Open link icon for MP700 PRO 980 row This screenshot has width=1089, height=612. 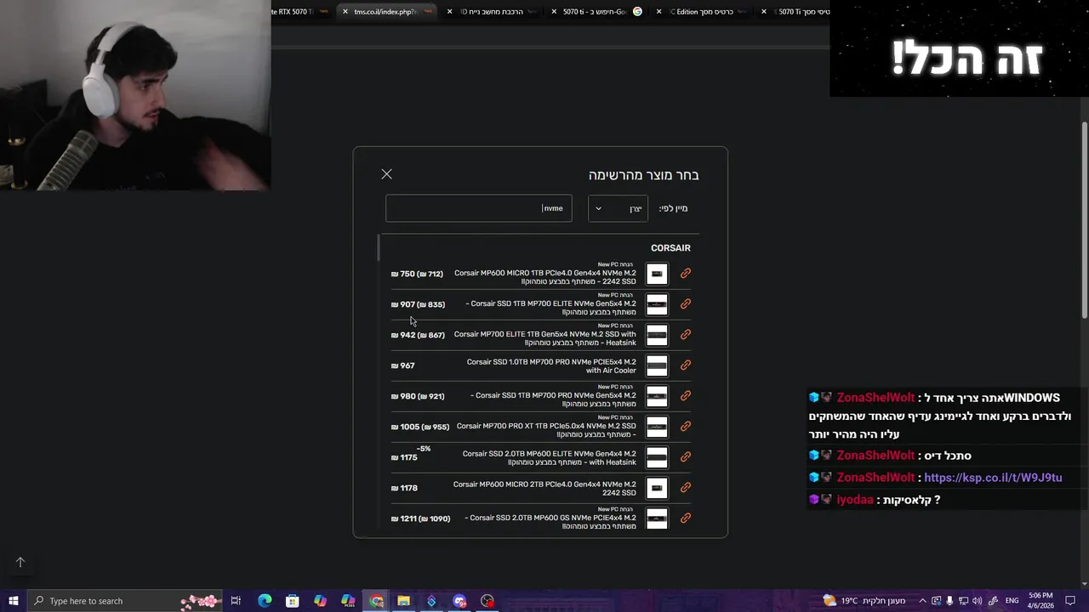pyautogui.click(x=686, y=395)
